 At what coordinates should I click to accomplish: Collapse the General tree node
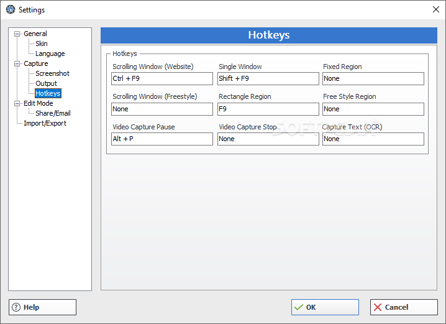click(17, 34)
